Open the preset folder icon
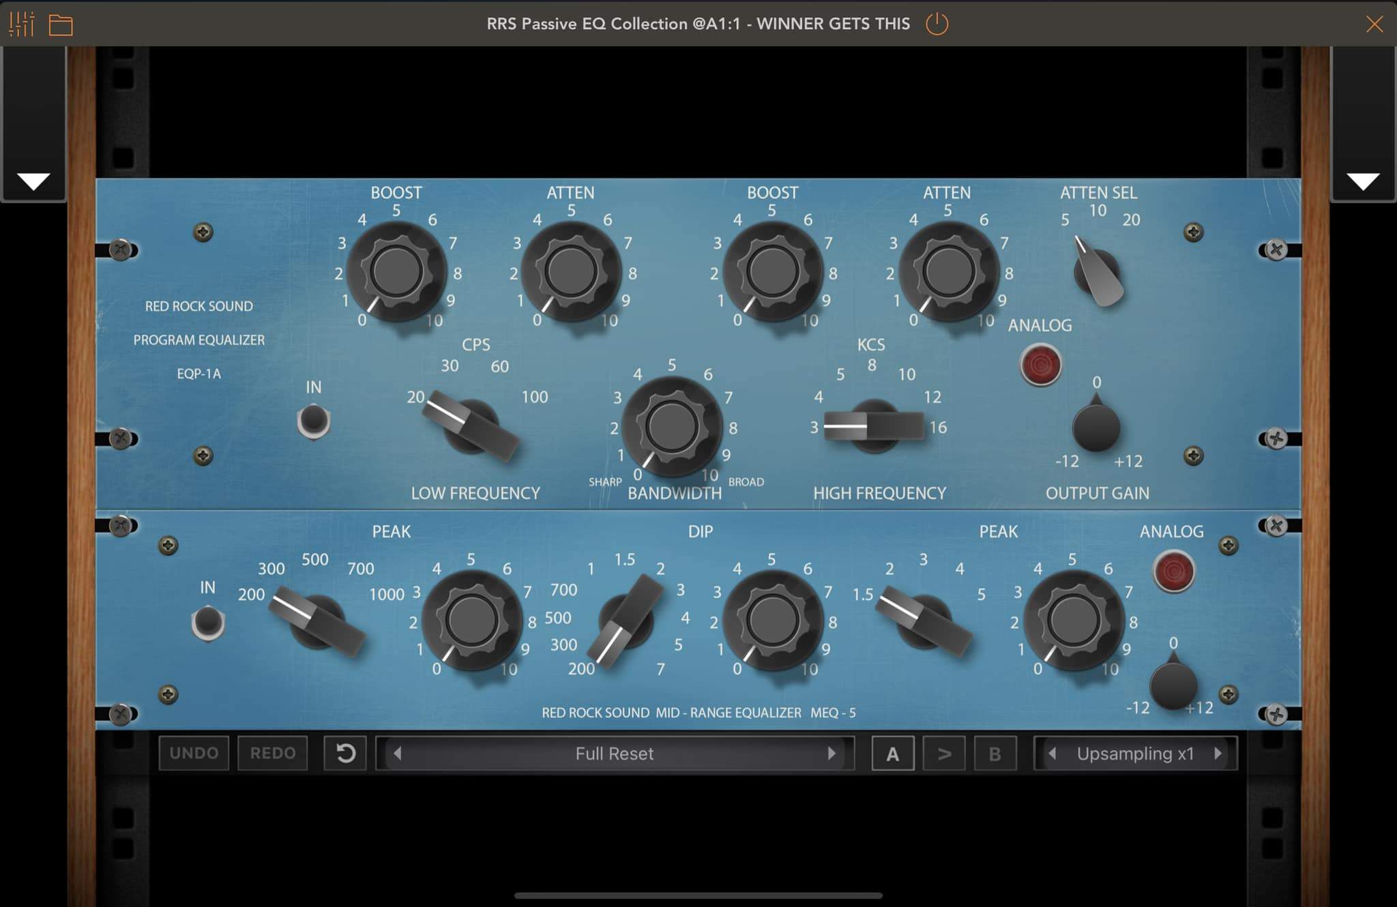This screenshot has width=1397, height=907. click(61, 25)
